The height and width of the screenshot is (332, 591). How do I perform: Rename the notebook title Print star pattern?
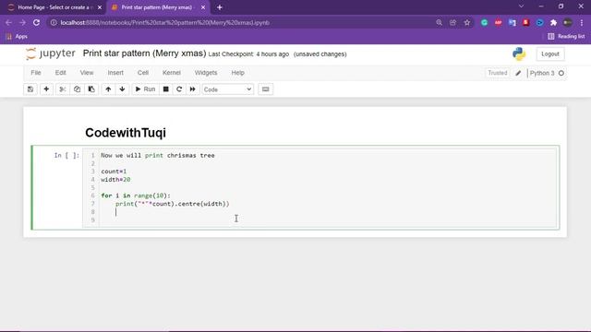(x=144, y=53)
